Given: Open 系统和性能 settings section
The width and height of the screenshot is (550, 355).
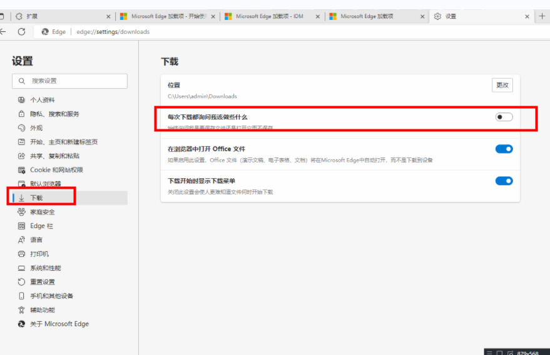Looking at the screenshot, I should [46, 268].
